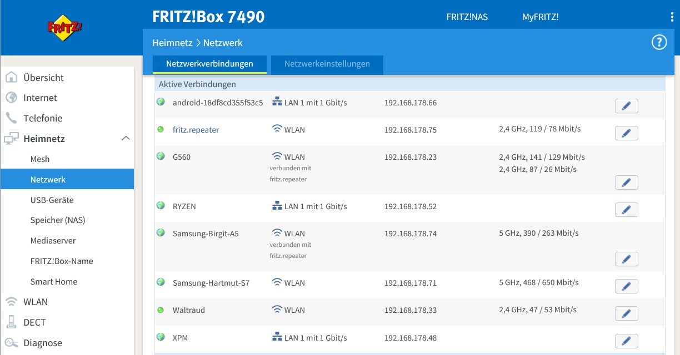Click the device name Samsung-Hartmut-S7
This screenshot has width=680, height=355.
211,283
